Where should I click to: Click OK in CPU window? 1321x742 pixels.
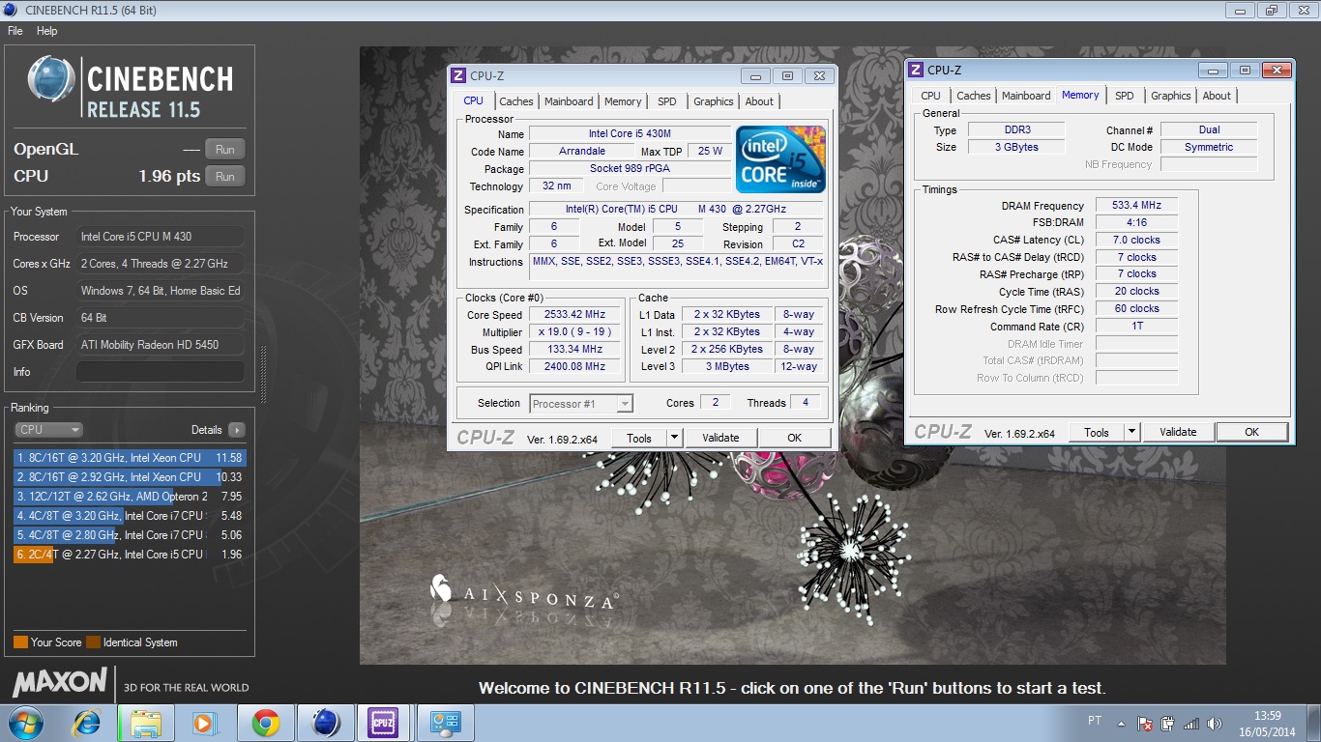click(794, 438)
